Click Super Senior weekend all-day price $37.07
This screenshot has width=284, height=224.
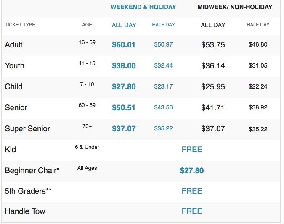[x=124, y=128]
